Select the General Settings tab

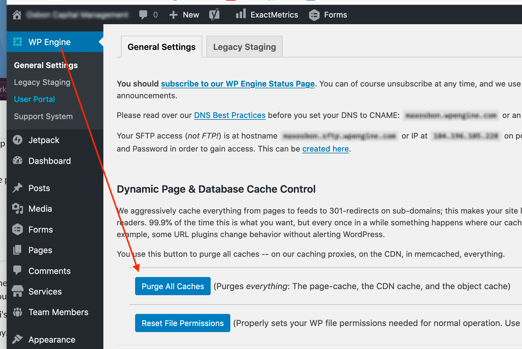[x=162, y=47]
